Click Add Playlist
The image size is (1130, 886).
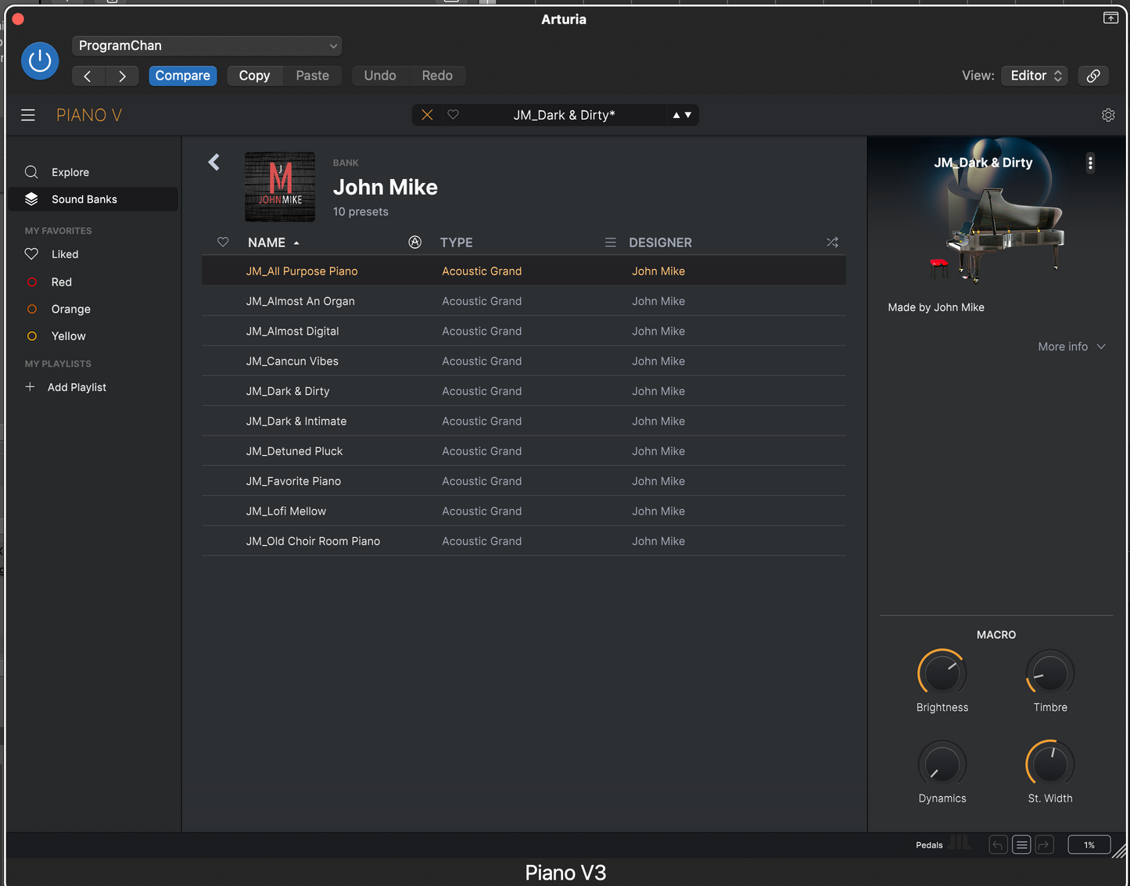76,387
